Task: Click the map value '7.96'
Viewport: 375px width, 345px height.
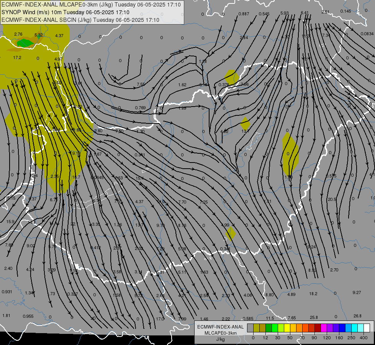Action: coord(244,84)
